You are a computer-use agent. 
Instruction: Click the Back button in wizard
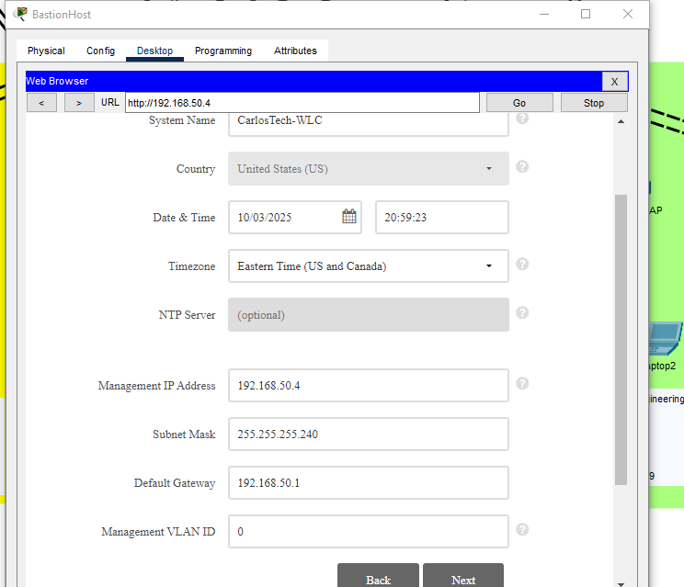[378, 576]
